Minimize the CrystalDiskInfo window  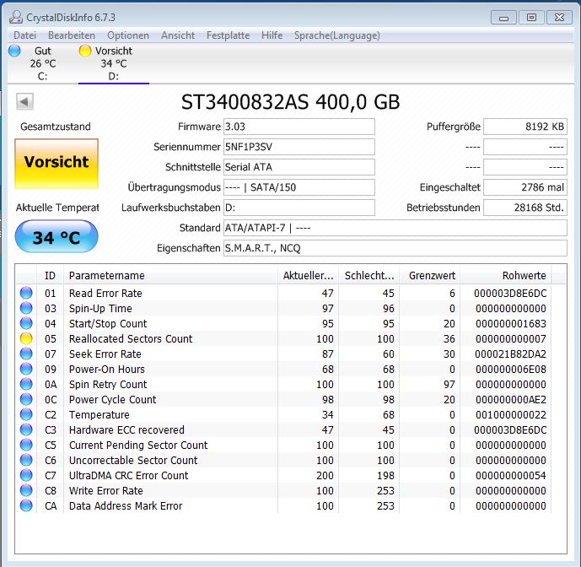coord(503,18)
